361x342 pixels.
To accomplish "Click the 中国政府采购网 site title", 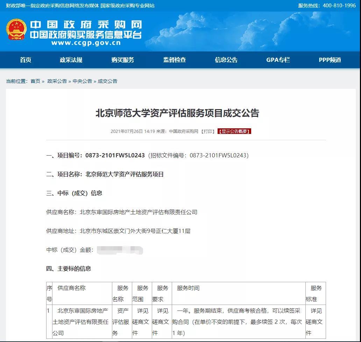I will pyautogui.click(x=86, y=24).
